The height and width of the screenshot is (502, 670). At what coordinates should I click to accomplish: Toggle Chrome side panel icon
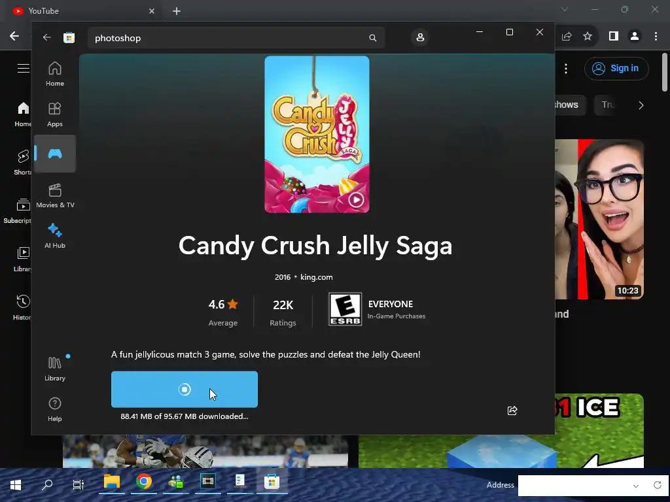click(x=614, y=37)
